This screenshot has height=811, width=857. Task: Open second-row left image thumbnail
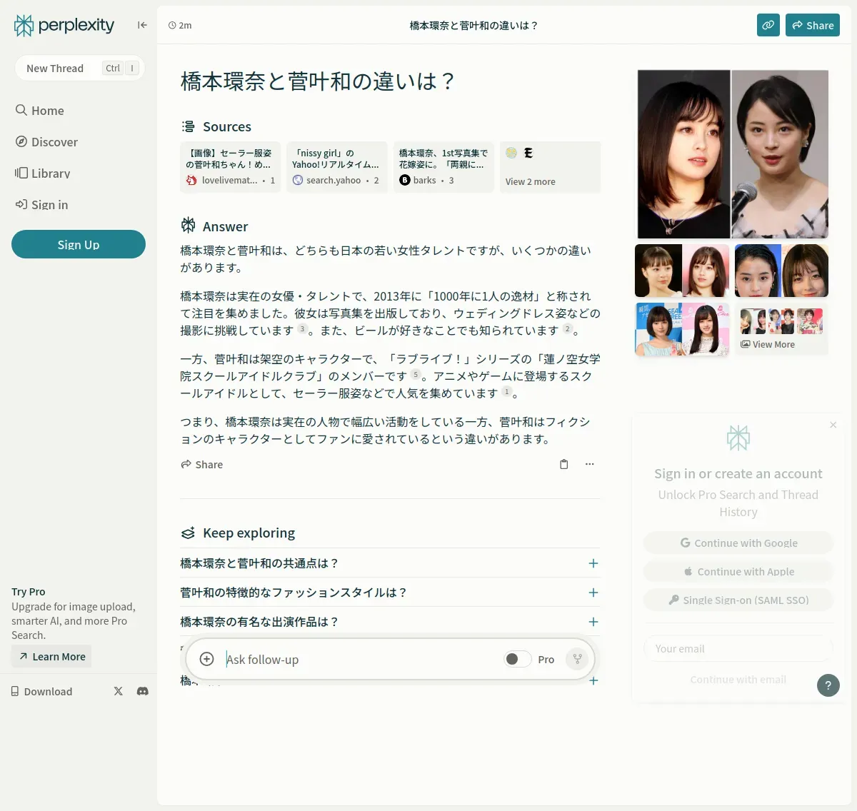pyautogui.click(x=682, y=271)
